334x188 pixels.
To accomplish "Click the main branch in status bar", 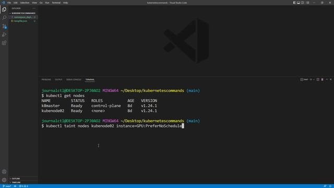I will [x=7, y=186].
